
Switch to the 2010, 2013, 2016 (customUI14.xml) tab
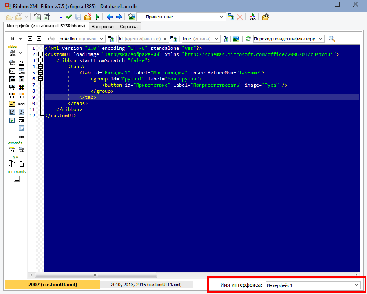(146, 285)
